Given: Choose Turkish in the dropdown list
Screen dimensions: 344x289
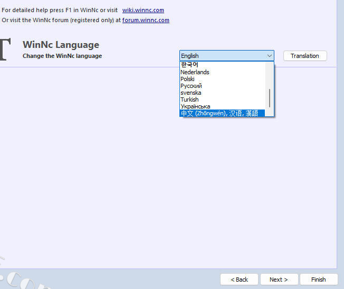Looking at the screenshot, I should click(189, 99).
